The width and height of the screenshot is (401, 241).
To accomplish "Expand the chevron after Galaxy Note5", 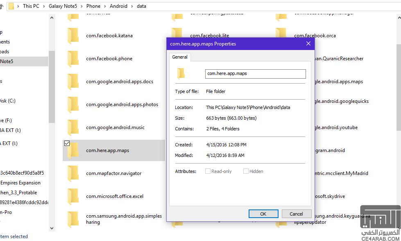I will 82,6.
